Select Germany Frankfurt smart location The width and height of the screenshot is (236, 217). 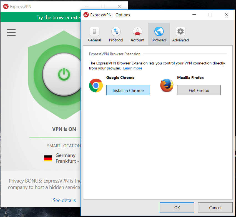coord(62,158)
